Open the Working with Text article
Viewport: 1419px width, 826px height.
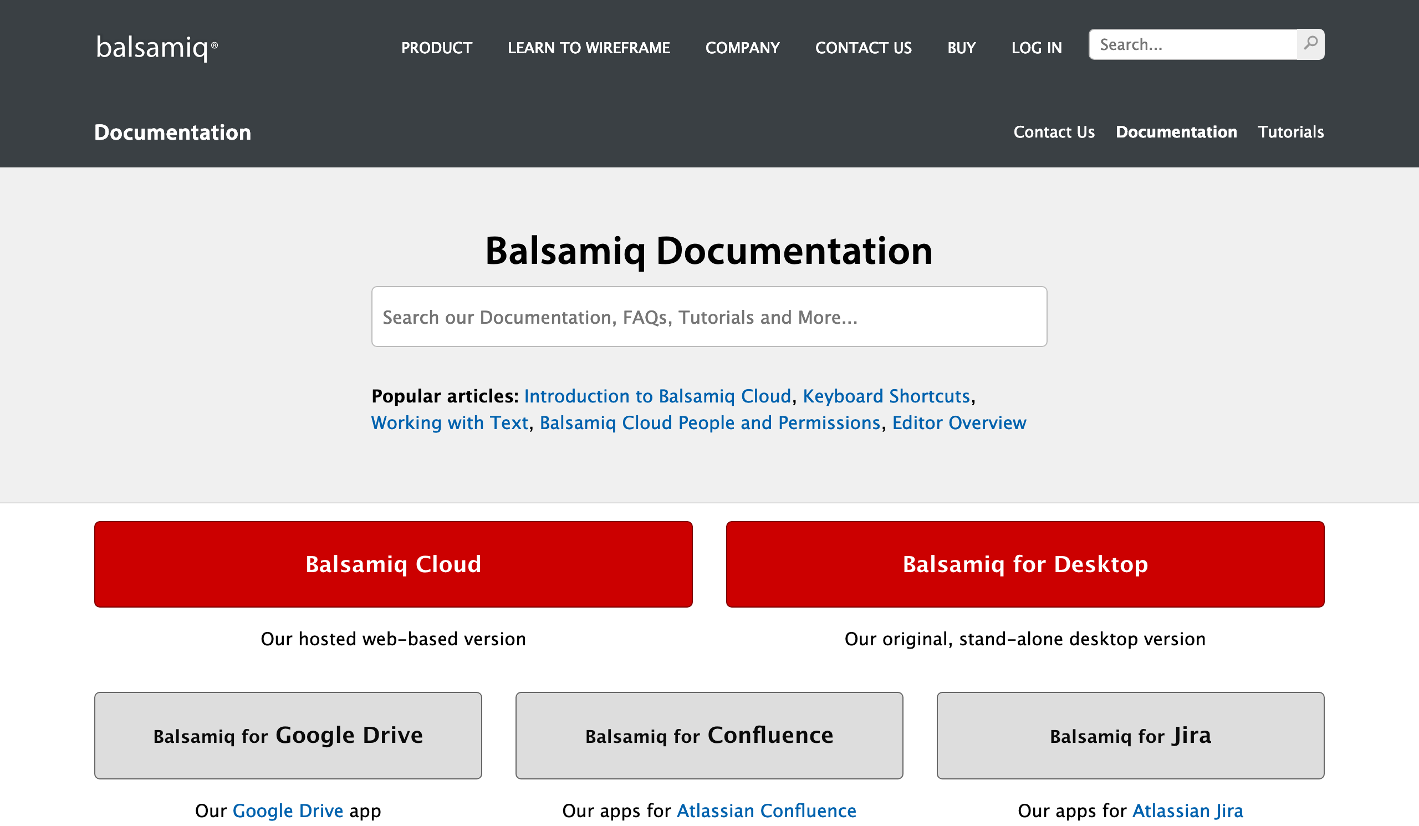pyautogui.click(x=450, y=423)
